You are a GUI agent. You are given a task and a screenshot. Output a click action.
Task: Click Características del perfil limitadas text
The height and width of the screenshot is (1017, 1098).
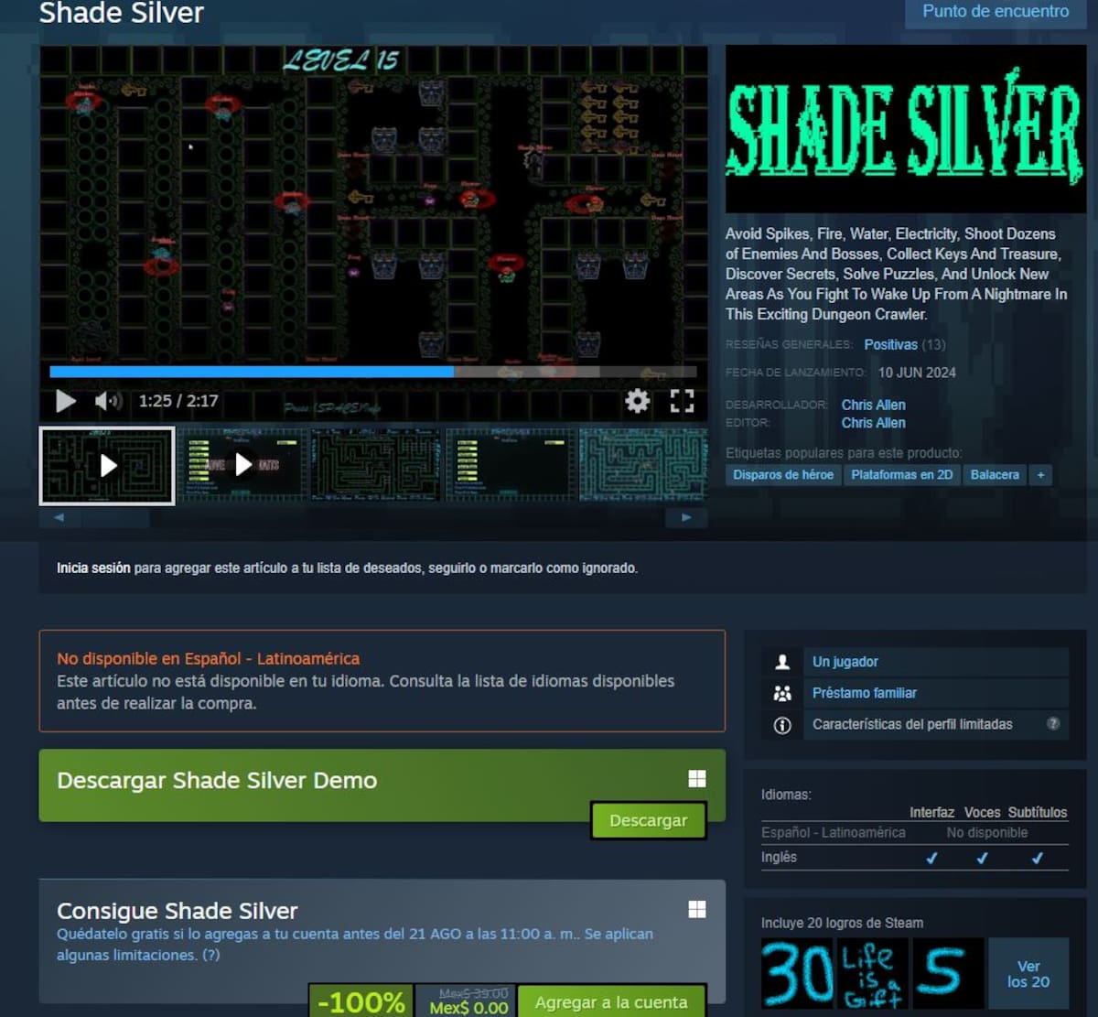coord(912,724)
